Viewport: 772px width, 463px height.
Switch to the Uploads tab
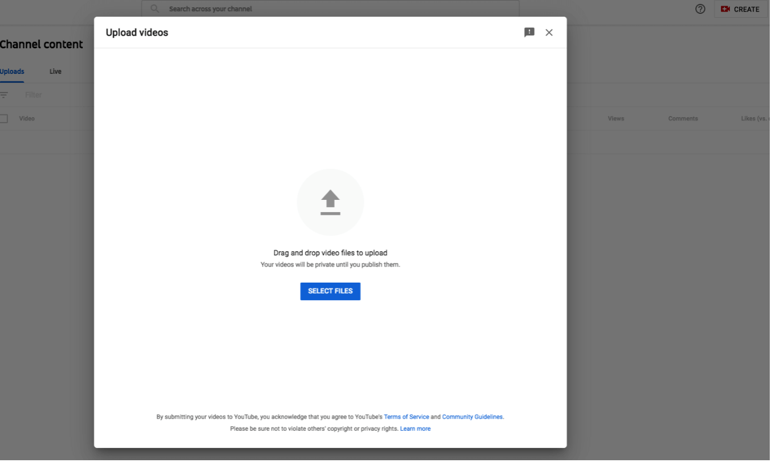pos(12,72)
